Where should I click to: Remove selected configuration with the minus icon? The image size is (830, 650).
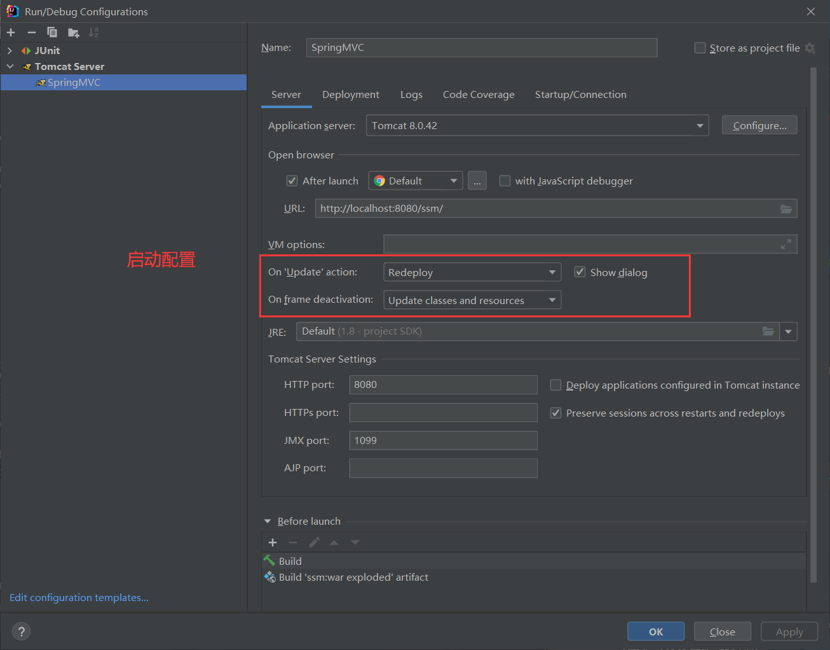[32, 32]
